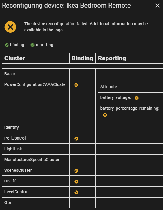This screenshot has width=163, height=210.
Task: Click the green check beside binding
Action: (7, 45)
